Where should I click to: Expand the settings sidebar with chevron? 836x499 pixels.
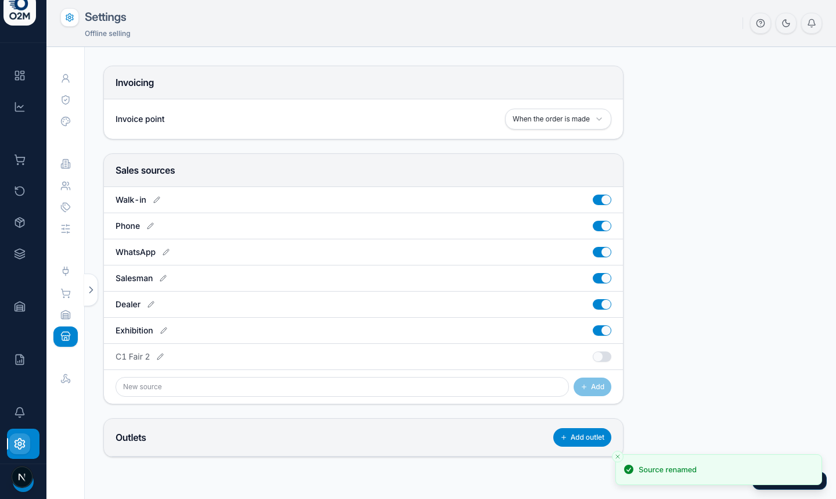91,290
